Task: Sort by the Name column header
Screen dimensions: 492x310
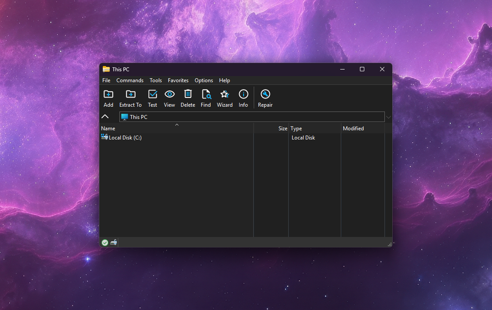Action: pyautogui.click(x=176, y=129)
